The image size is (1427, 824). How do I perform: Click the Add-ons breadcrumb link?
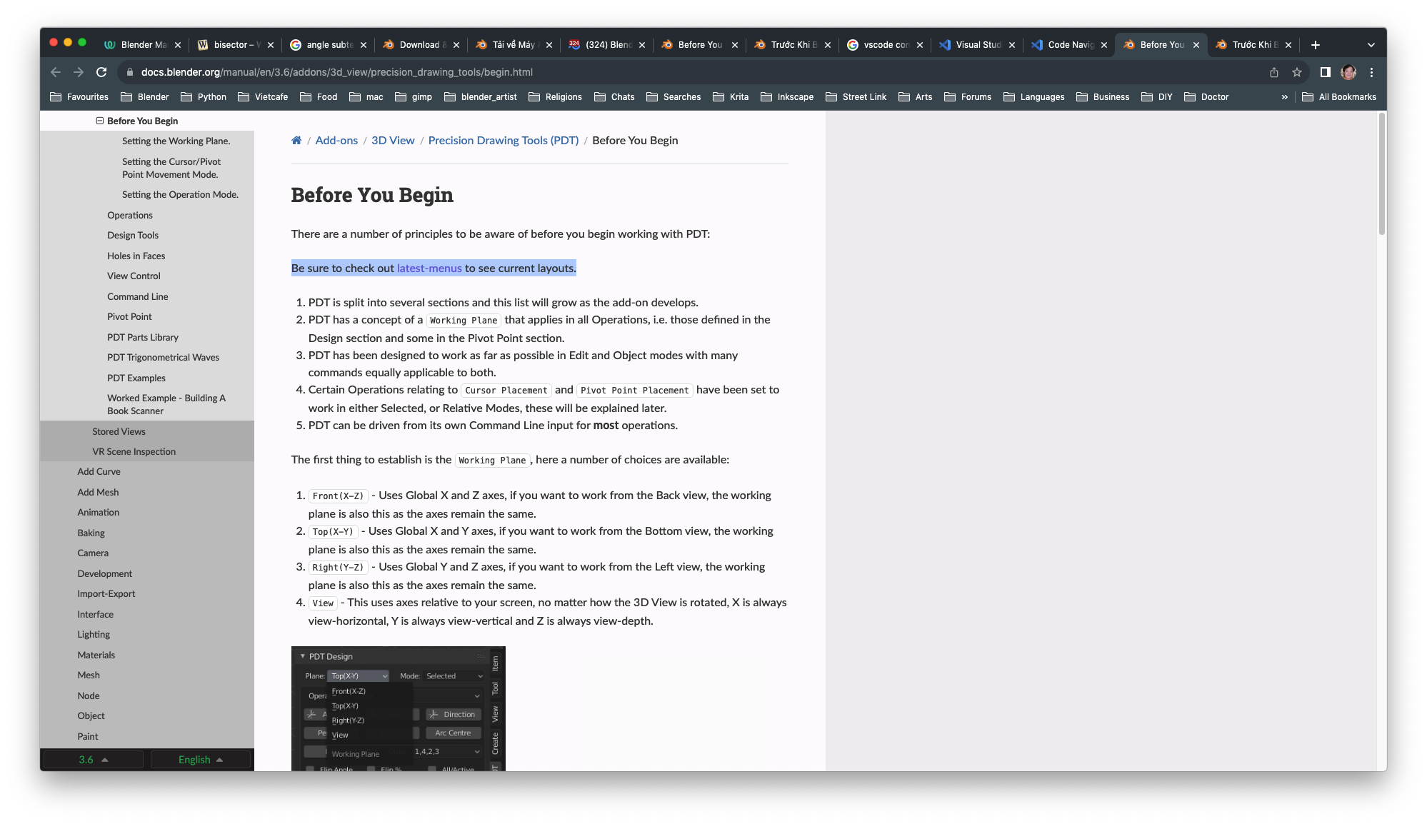(336, 140)
